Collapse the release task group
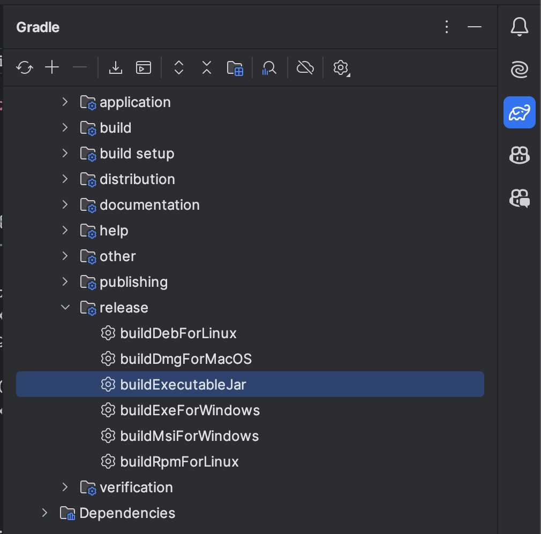 click(x=65, y=307)
